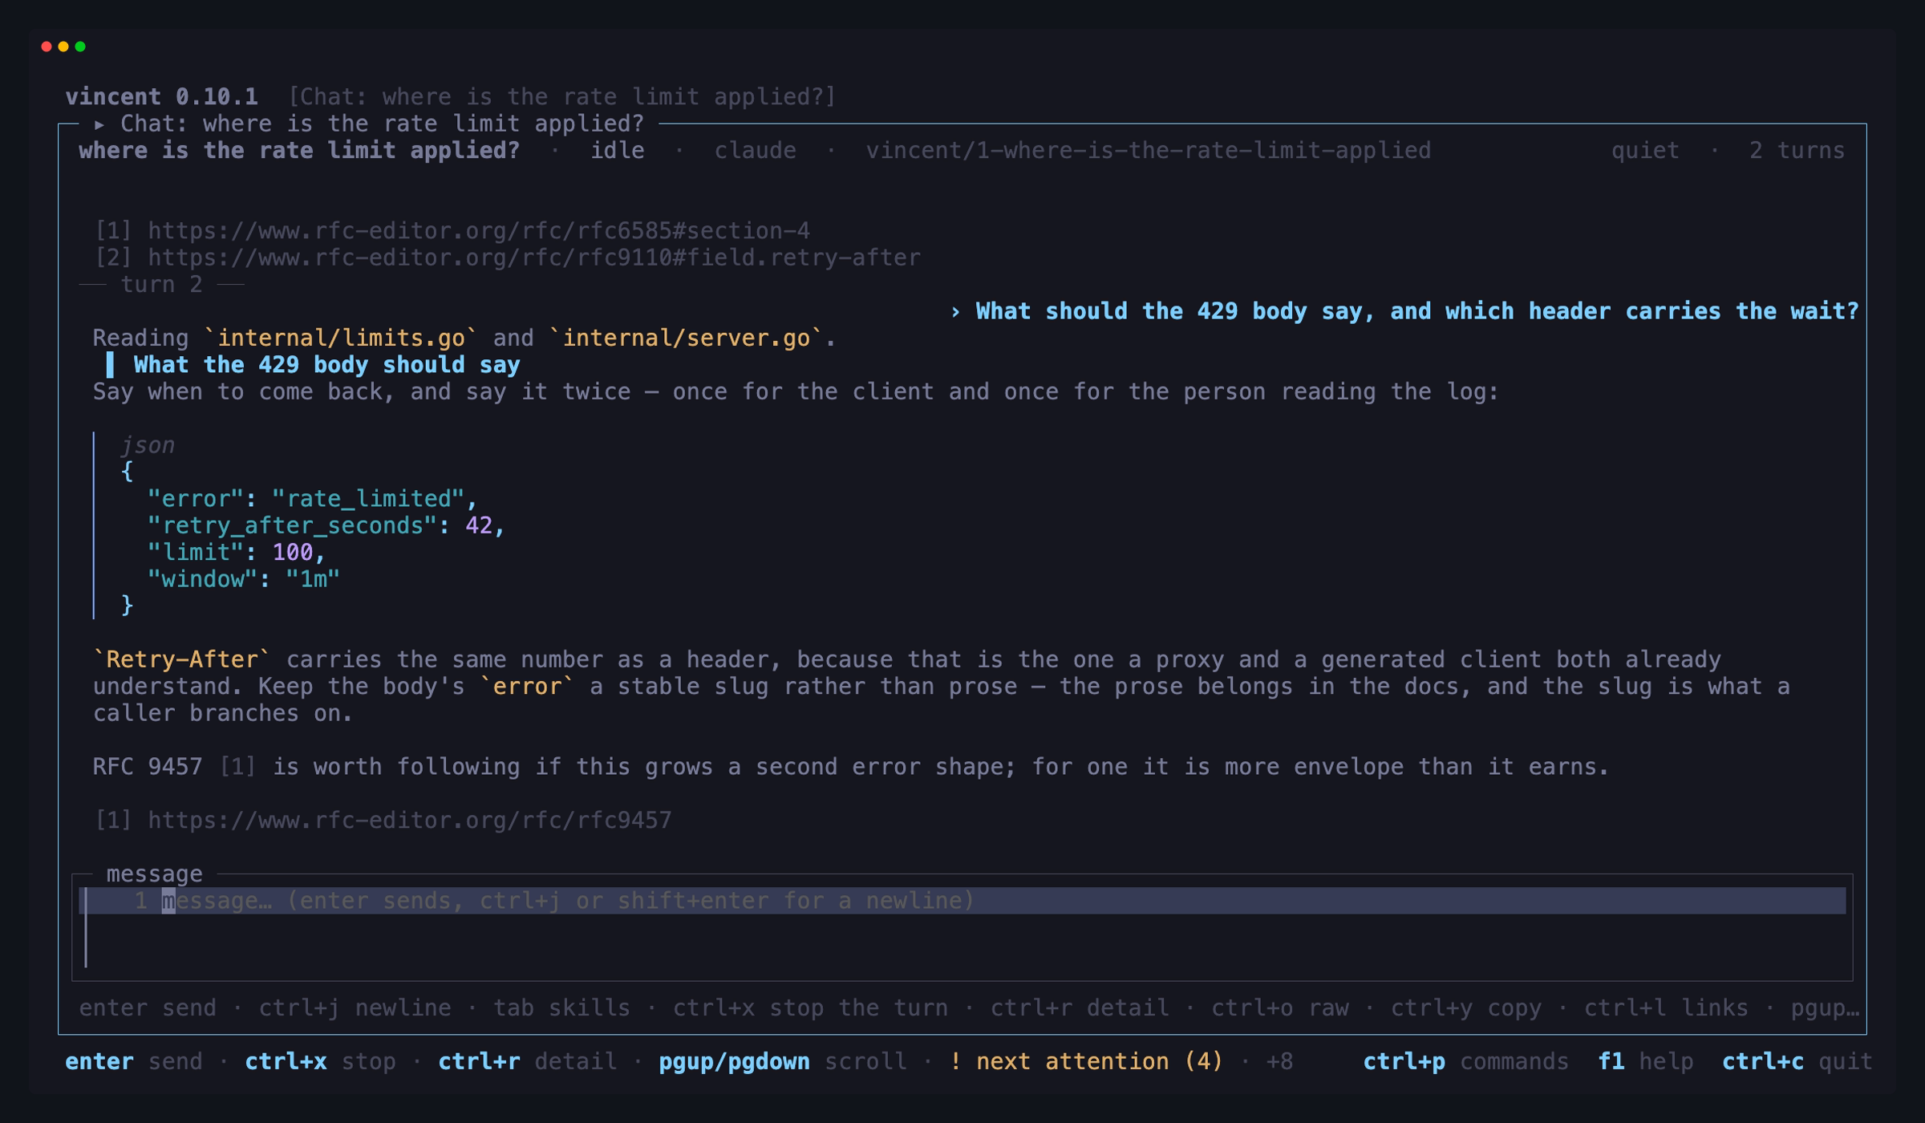Click the 'quiet' mode indicator
This screenshot has height=1123, width=1925.
click(1646, 151)
